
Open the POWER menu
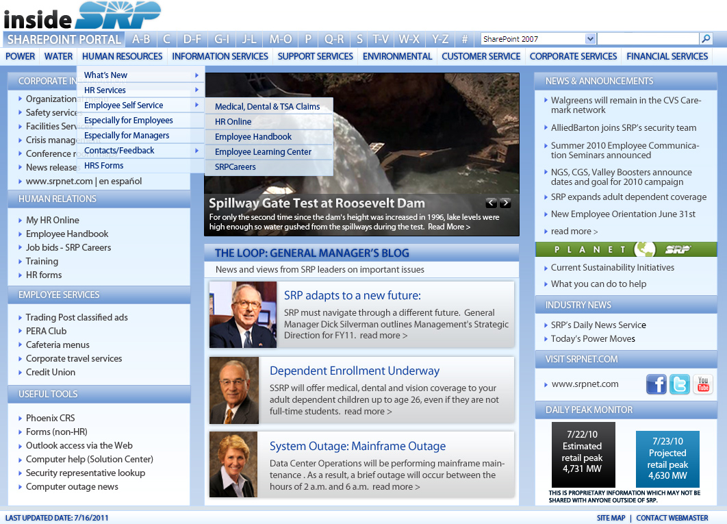[20, 56]
